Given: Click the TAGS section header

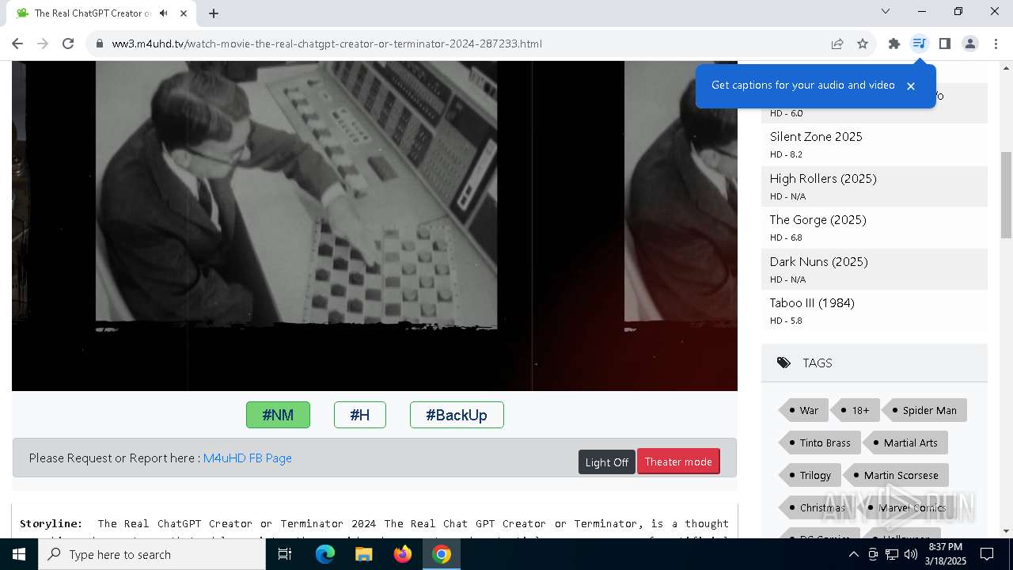Looking at the screenshot, I should [x=875, y=363].
